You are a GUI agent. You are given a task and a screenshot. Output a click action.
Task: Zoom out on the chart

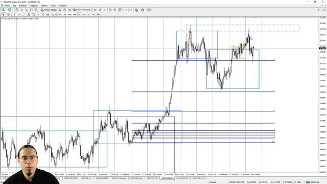point(115,10)
